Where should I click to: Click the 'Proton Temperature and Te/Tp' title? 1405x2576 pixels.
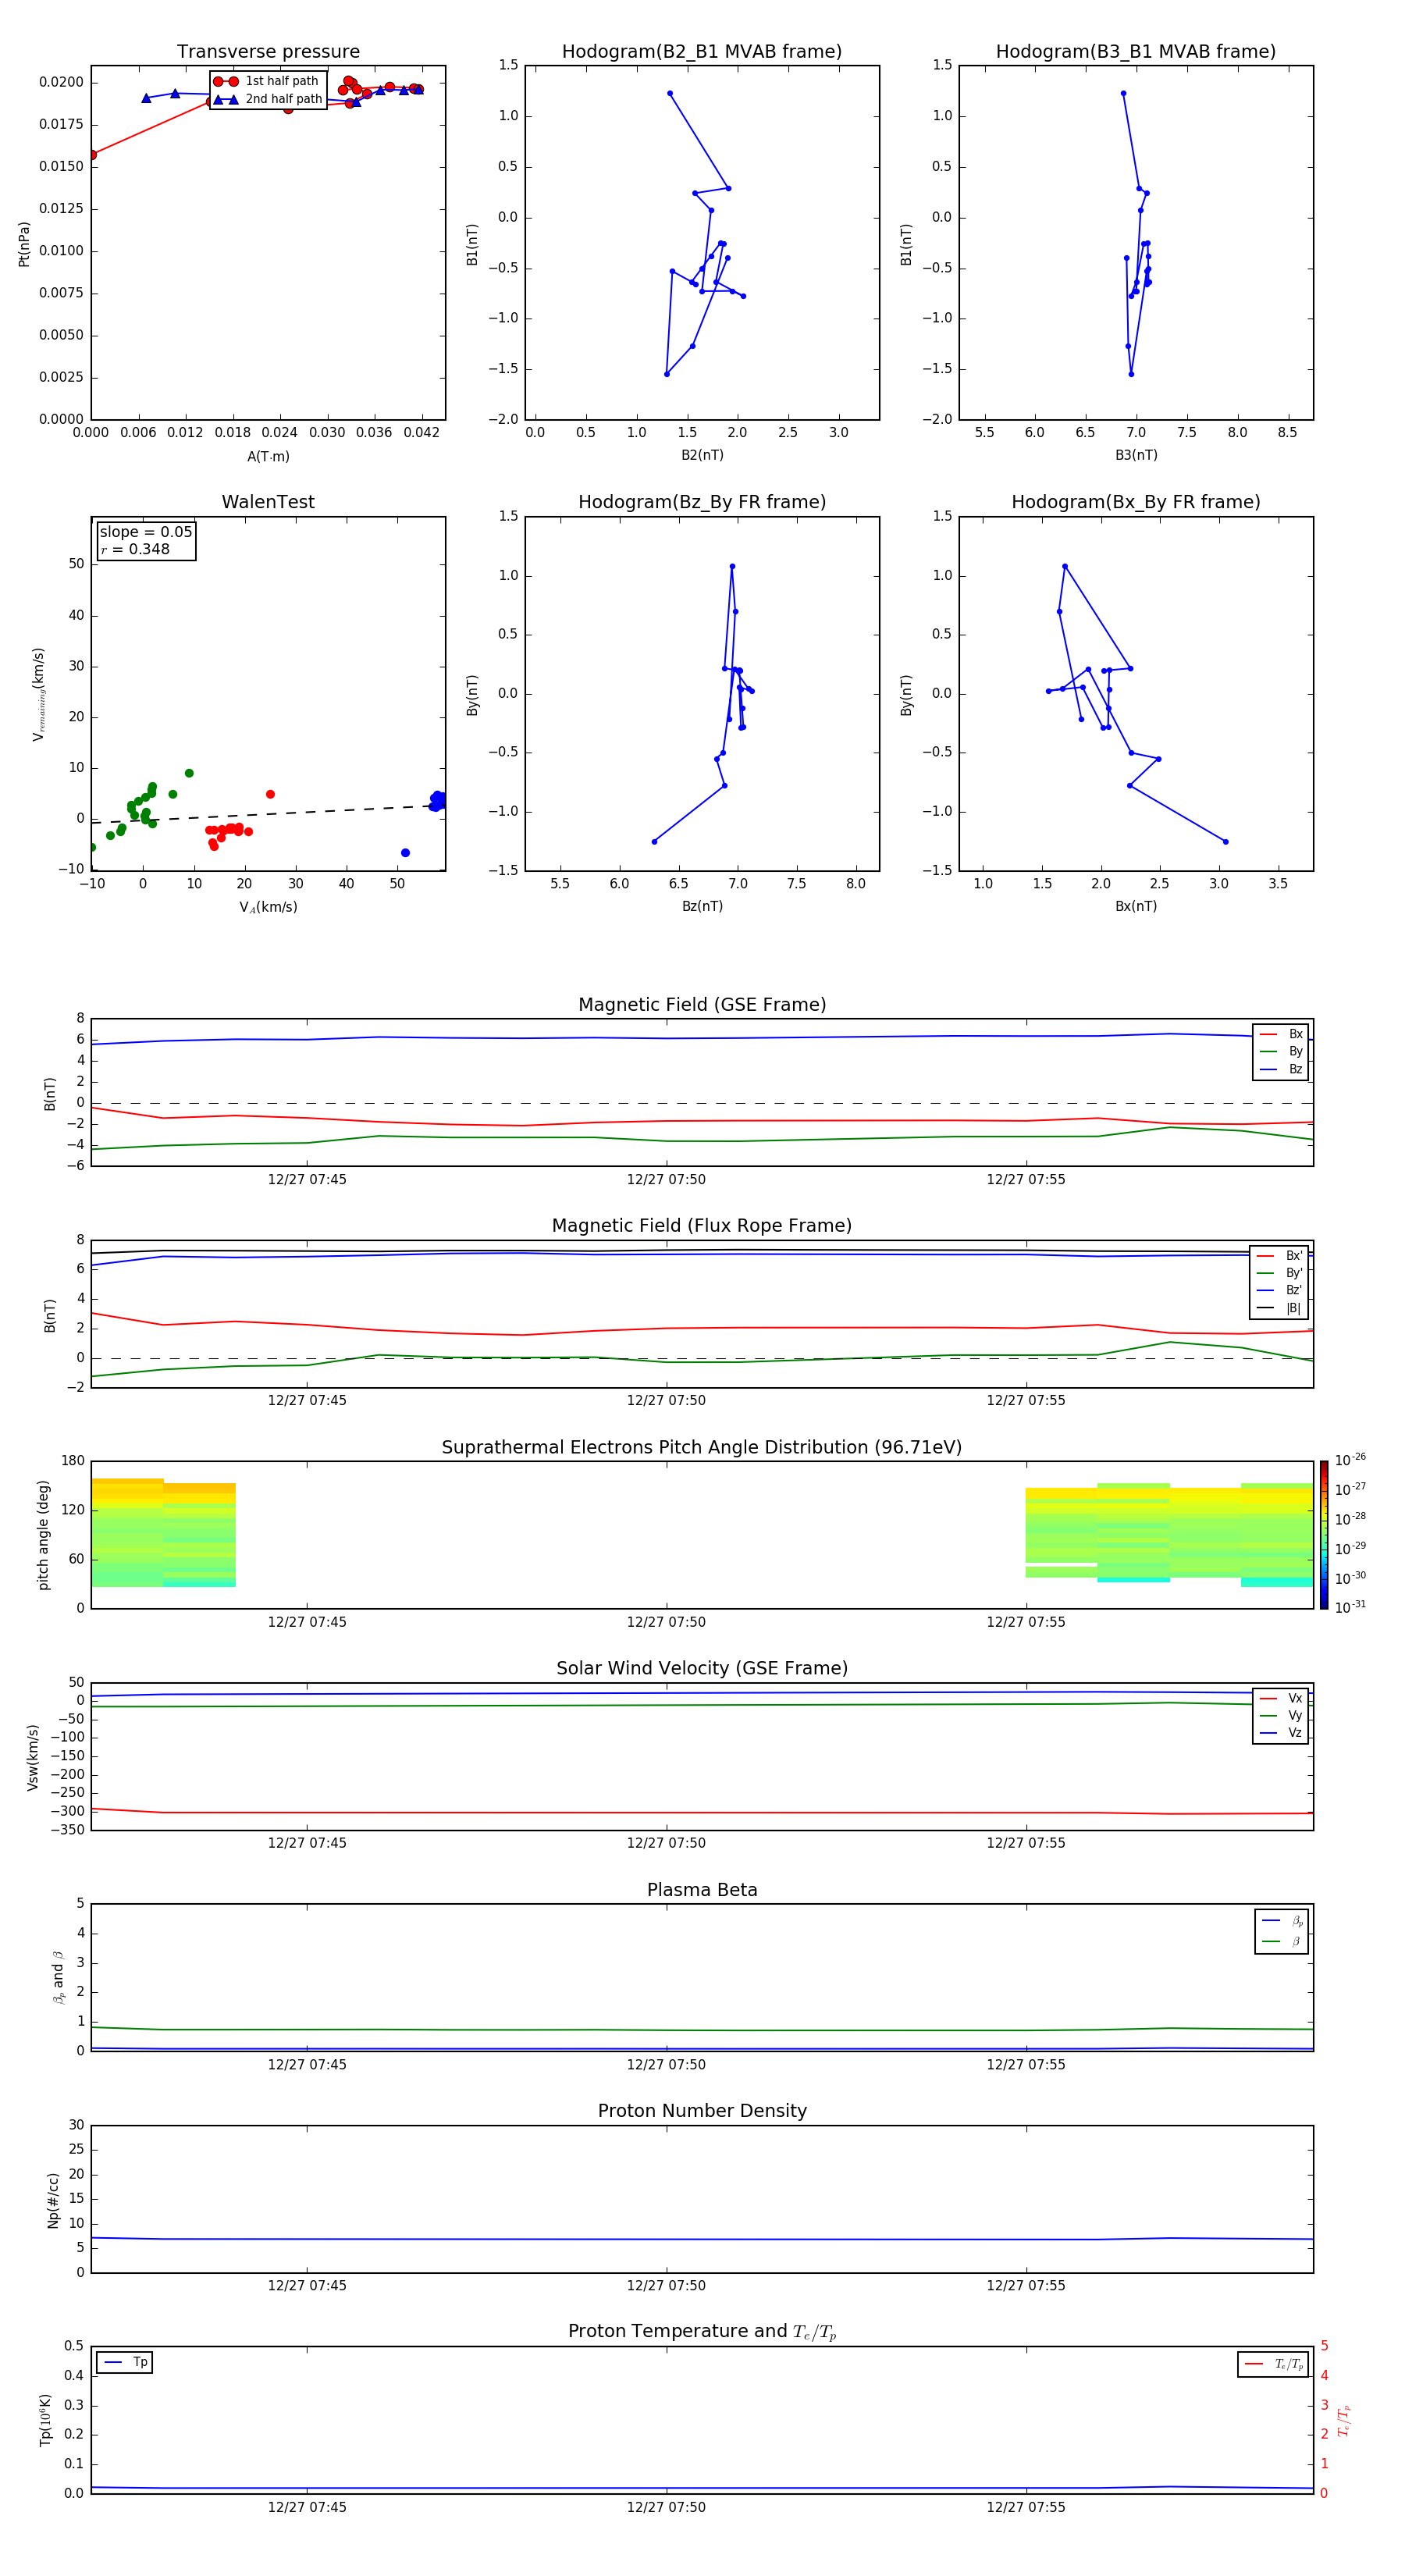point(702,2332)
